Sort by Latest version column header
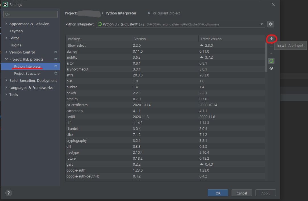 pyautogui.click(x=232, y=39)
